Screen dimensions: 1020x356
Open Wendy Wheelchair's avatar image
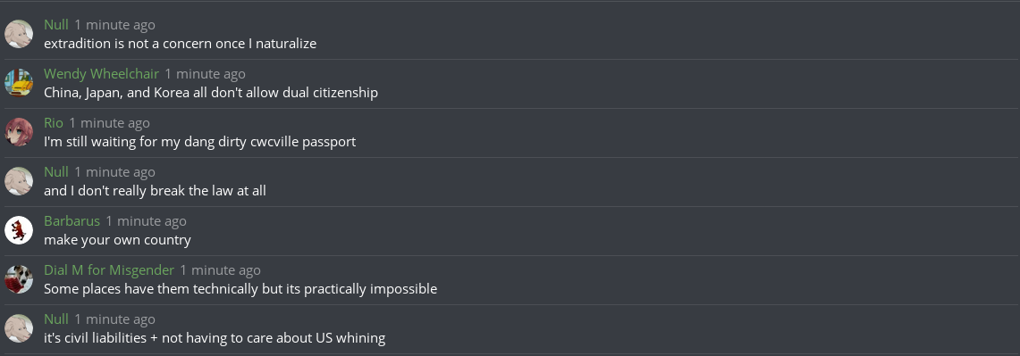pyautogui.click(x=19, y=83)
